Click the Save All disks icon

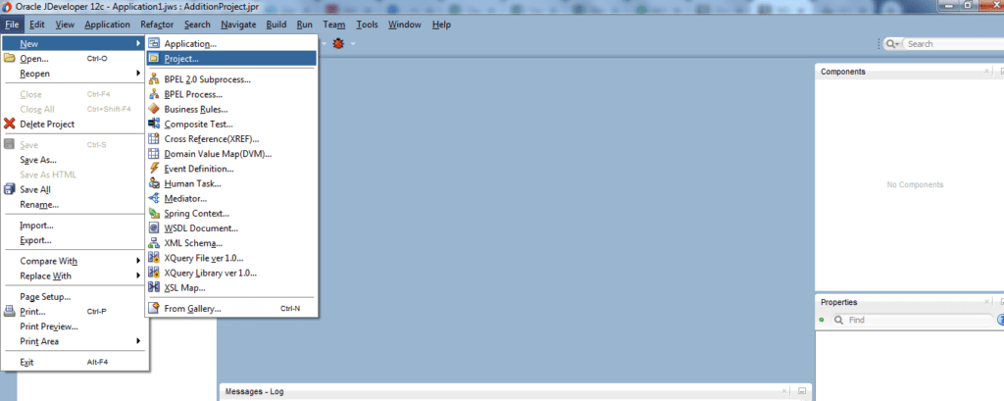pyautogui.click(x=10, y=189)
